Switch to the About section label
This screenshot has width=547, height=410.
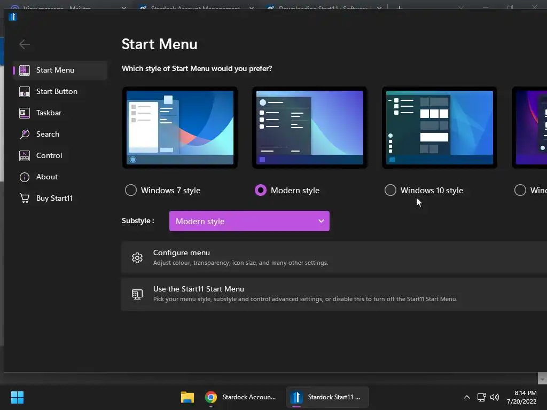(47, 177)
